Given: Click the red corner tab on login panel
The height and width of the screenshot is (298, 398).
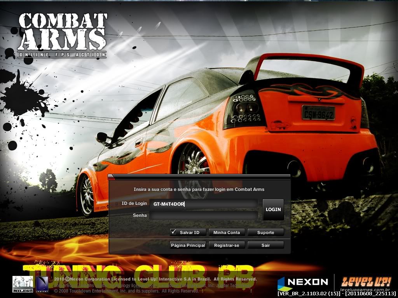Looking at the screenshot, I should 112,178.
